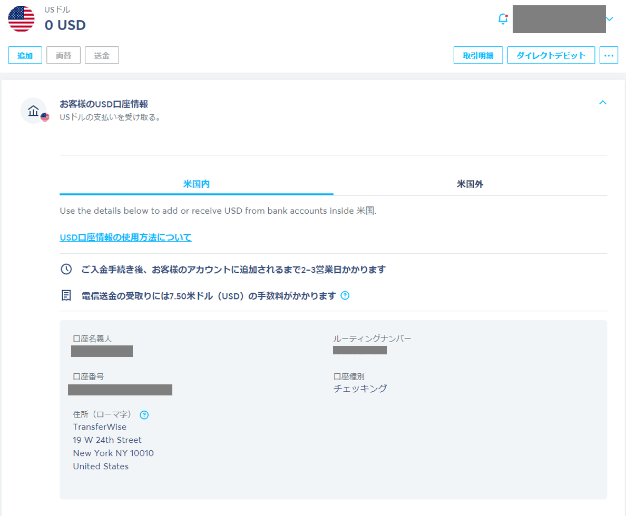Open the notification bell
Screen dimensions: 626x516
pyautogui.click(x=503, y=19)
